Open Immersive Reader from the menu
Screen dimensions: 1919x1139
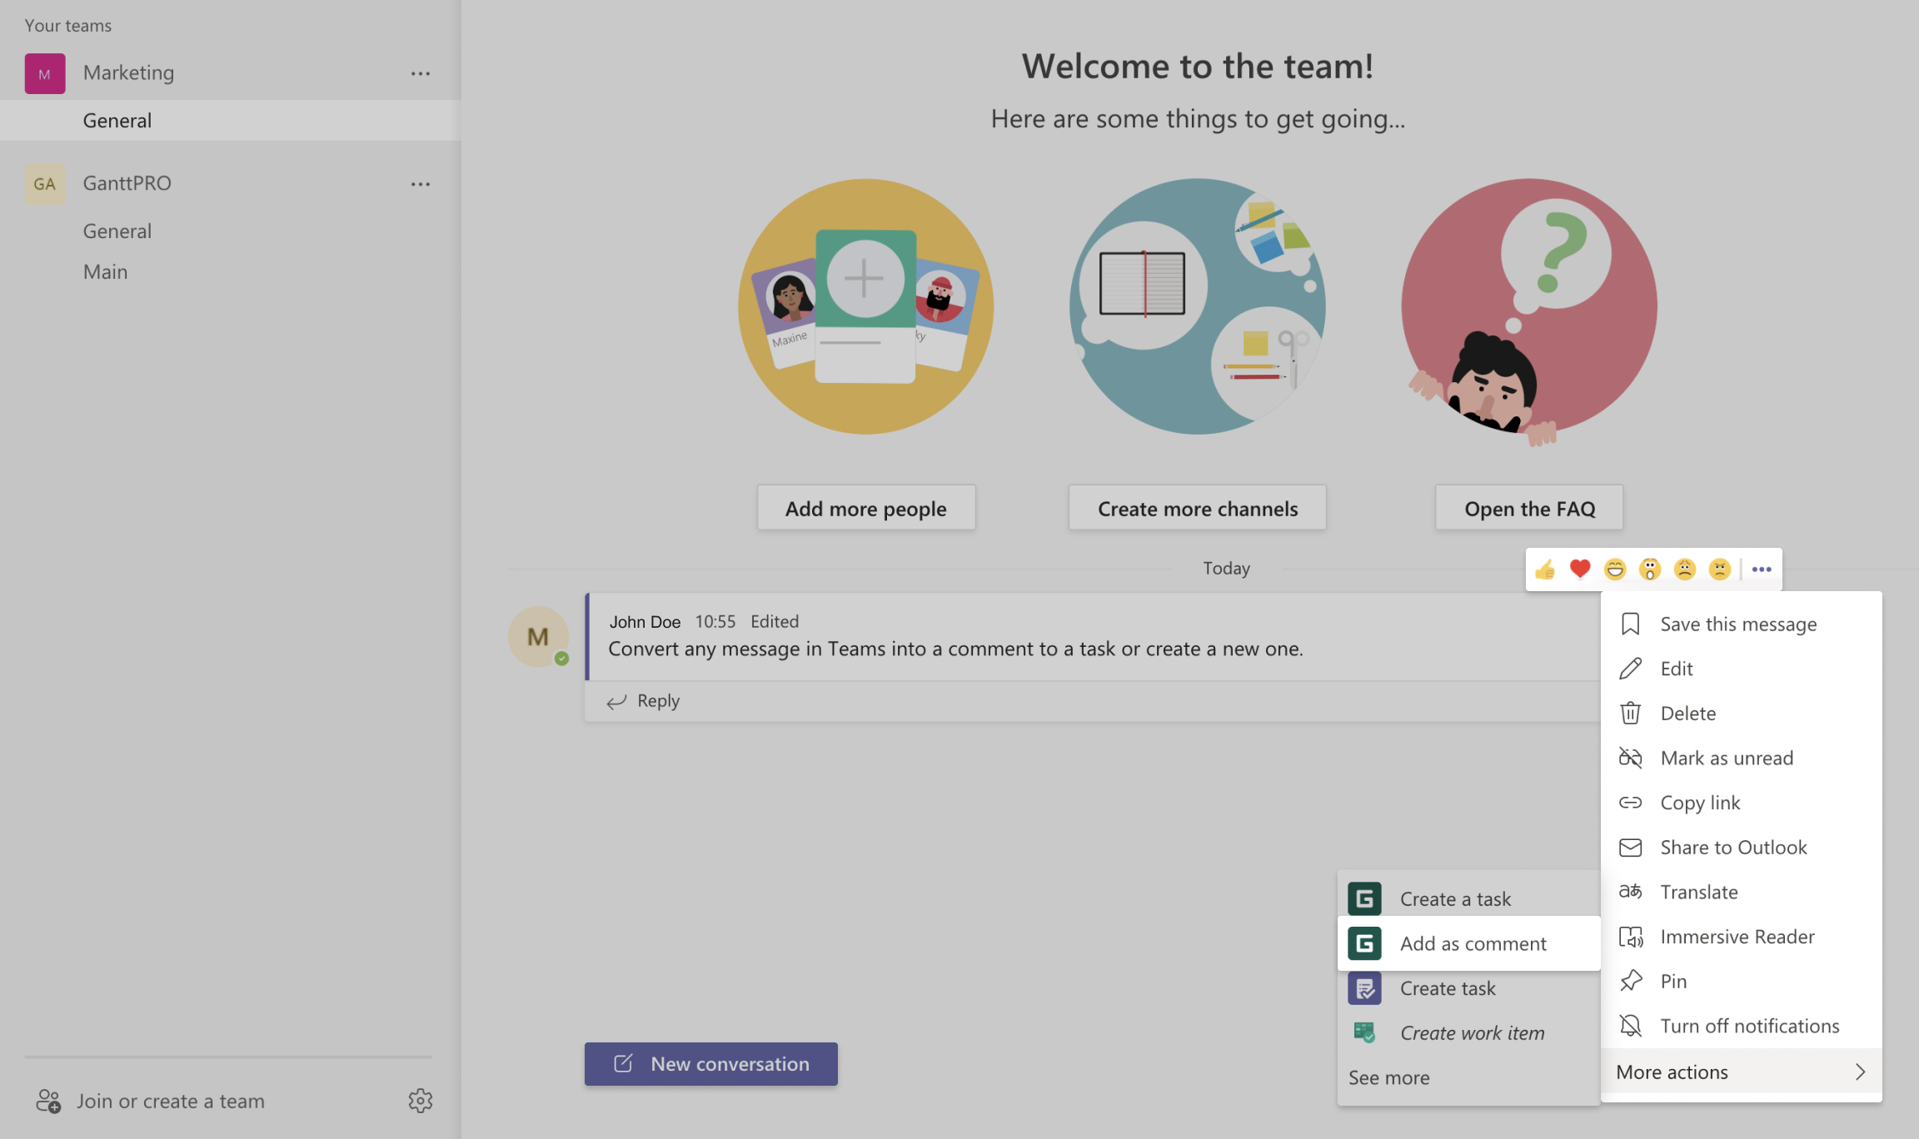1630,936
